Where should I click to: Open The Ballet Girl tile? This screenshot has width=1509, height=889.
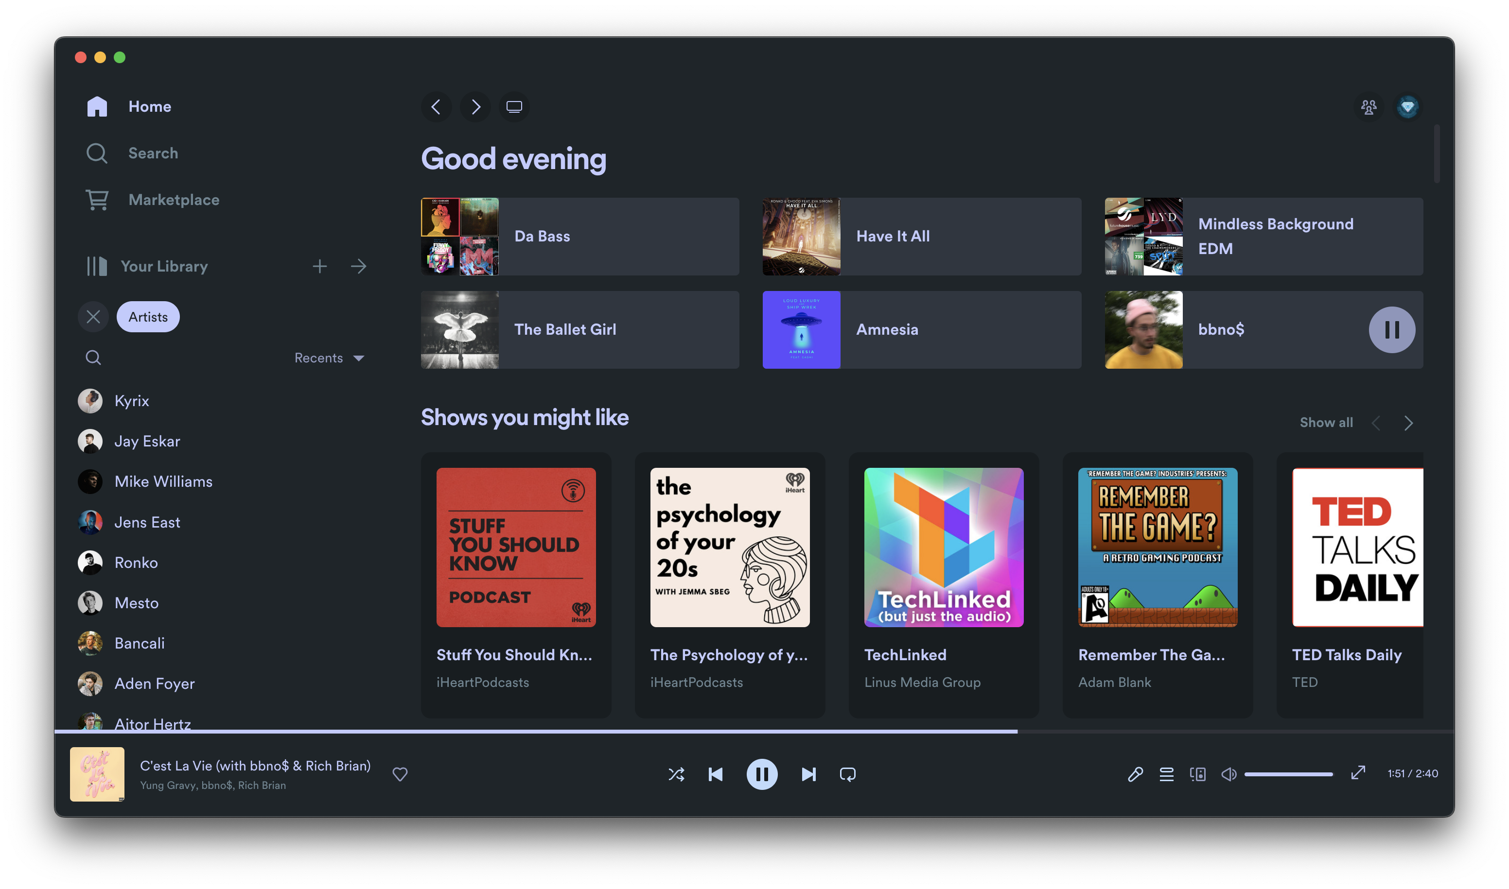580,329
